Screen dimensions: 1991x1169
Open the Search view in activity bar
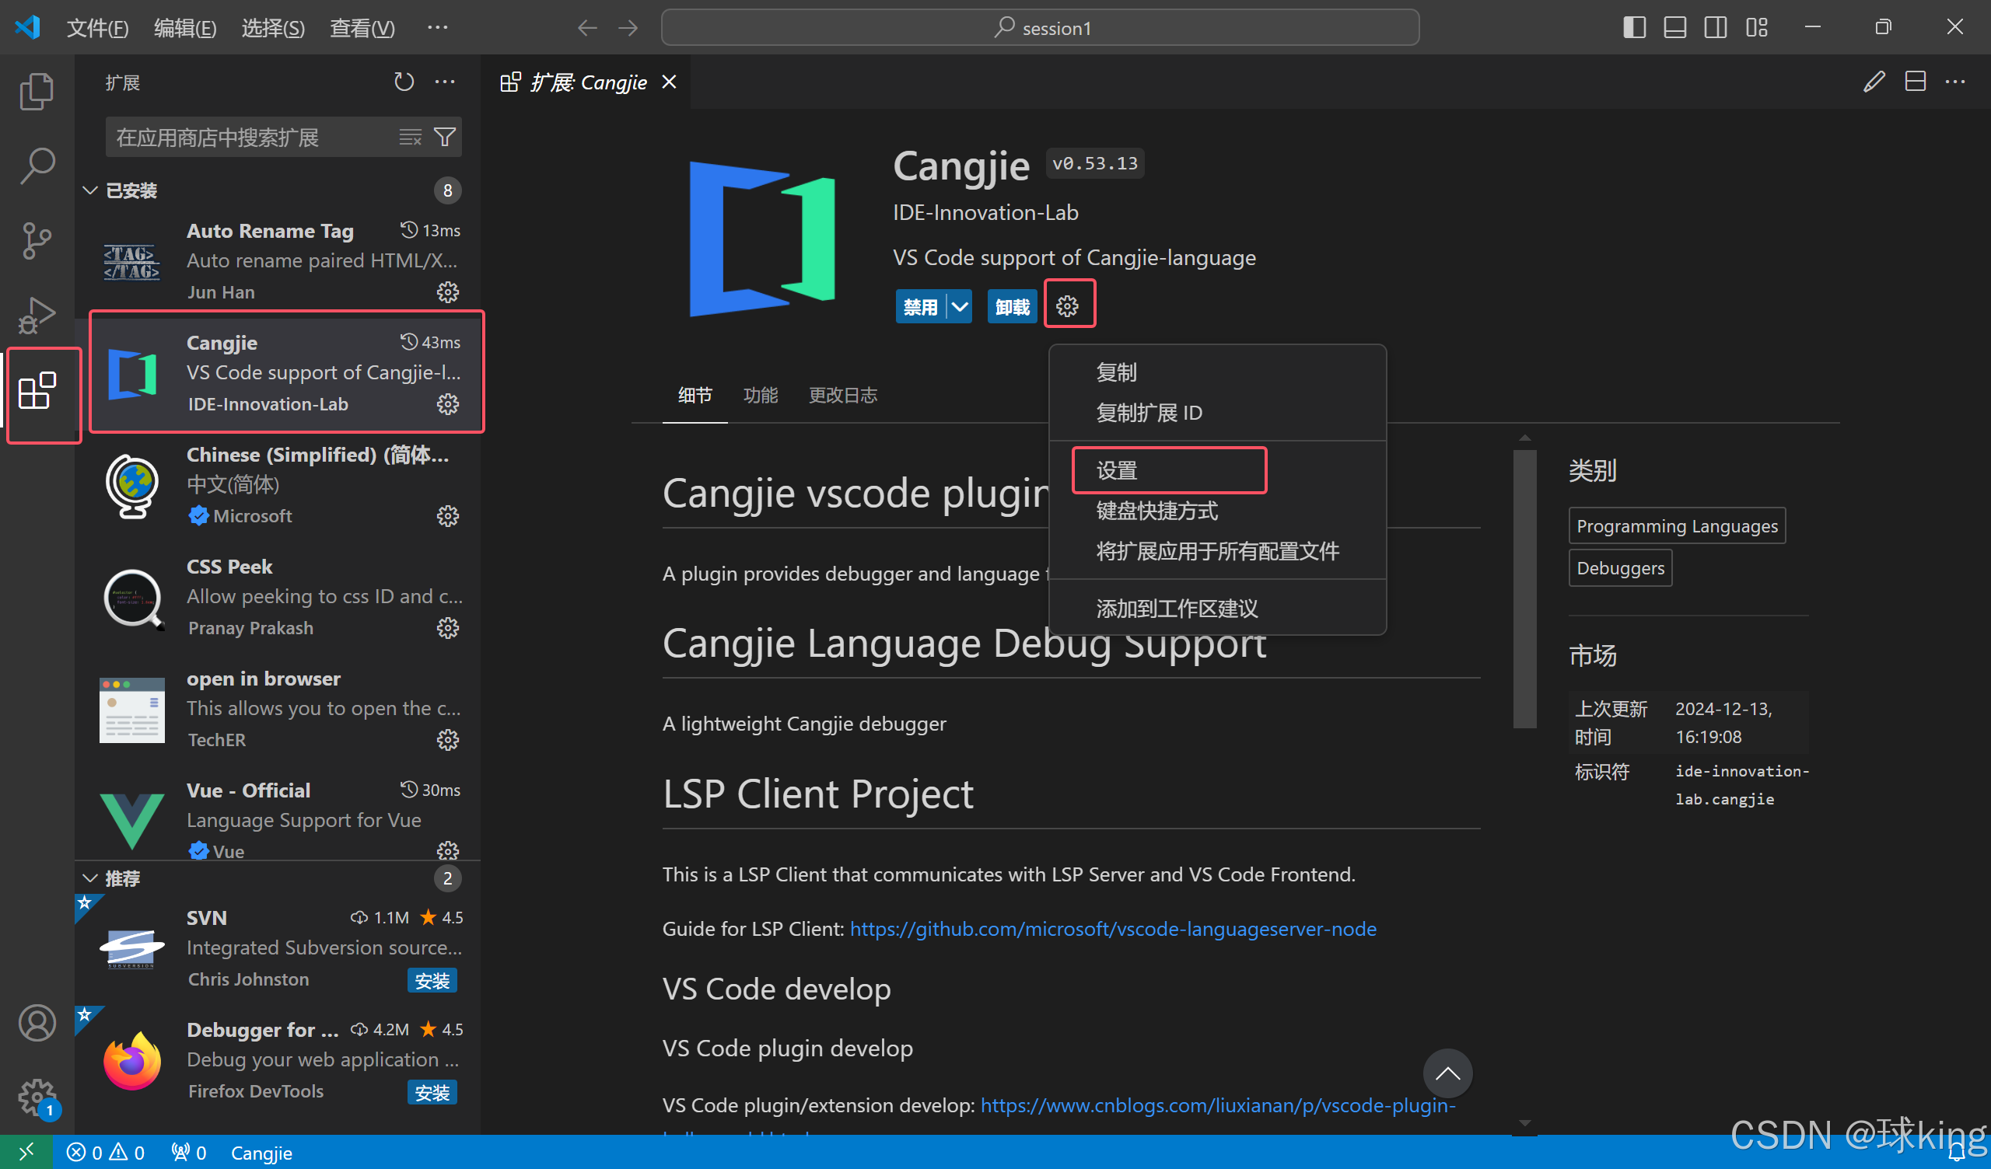pyautogui.click(x=37, y=166)
